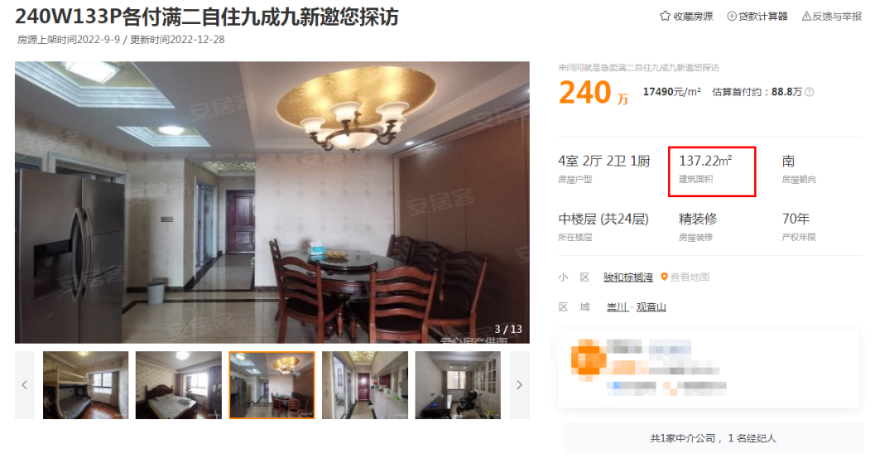894x458 pixels.
Task: Click the down payment help question mark
Action: click(x=809, y=92)
